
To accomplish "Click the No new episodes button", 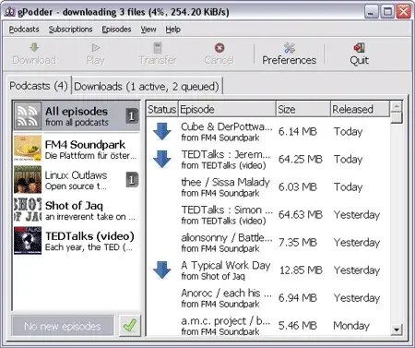I will (63, 326).
